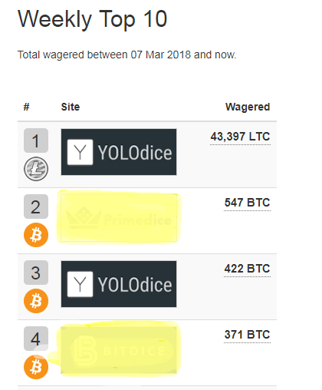The height and width of the screenshot is (390, 322).
Task: Open the YOLOdice banner in third row
Action: point(119,284)
